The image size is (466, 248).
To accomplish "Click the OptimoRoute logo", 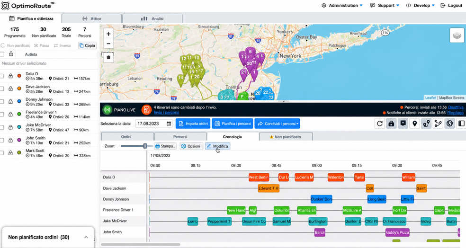I will click(27, 5).
